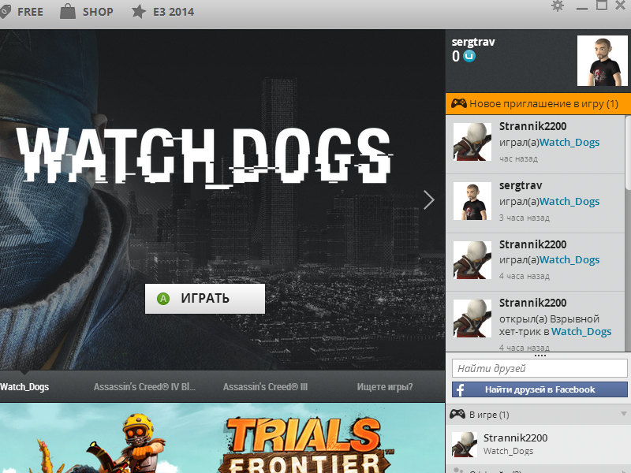
Task: Click the Uplay units coin icon
Action: tap(469, 56)
